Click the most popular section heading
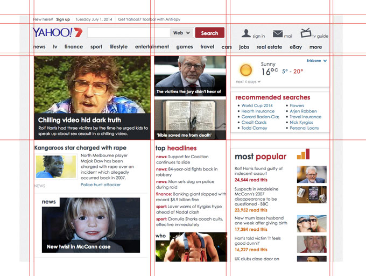 click(261, 157)
